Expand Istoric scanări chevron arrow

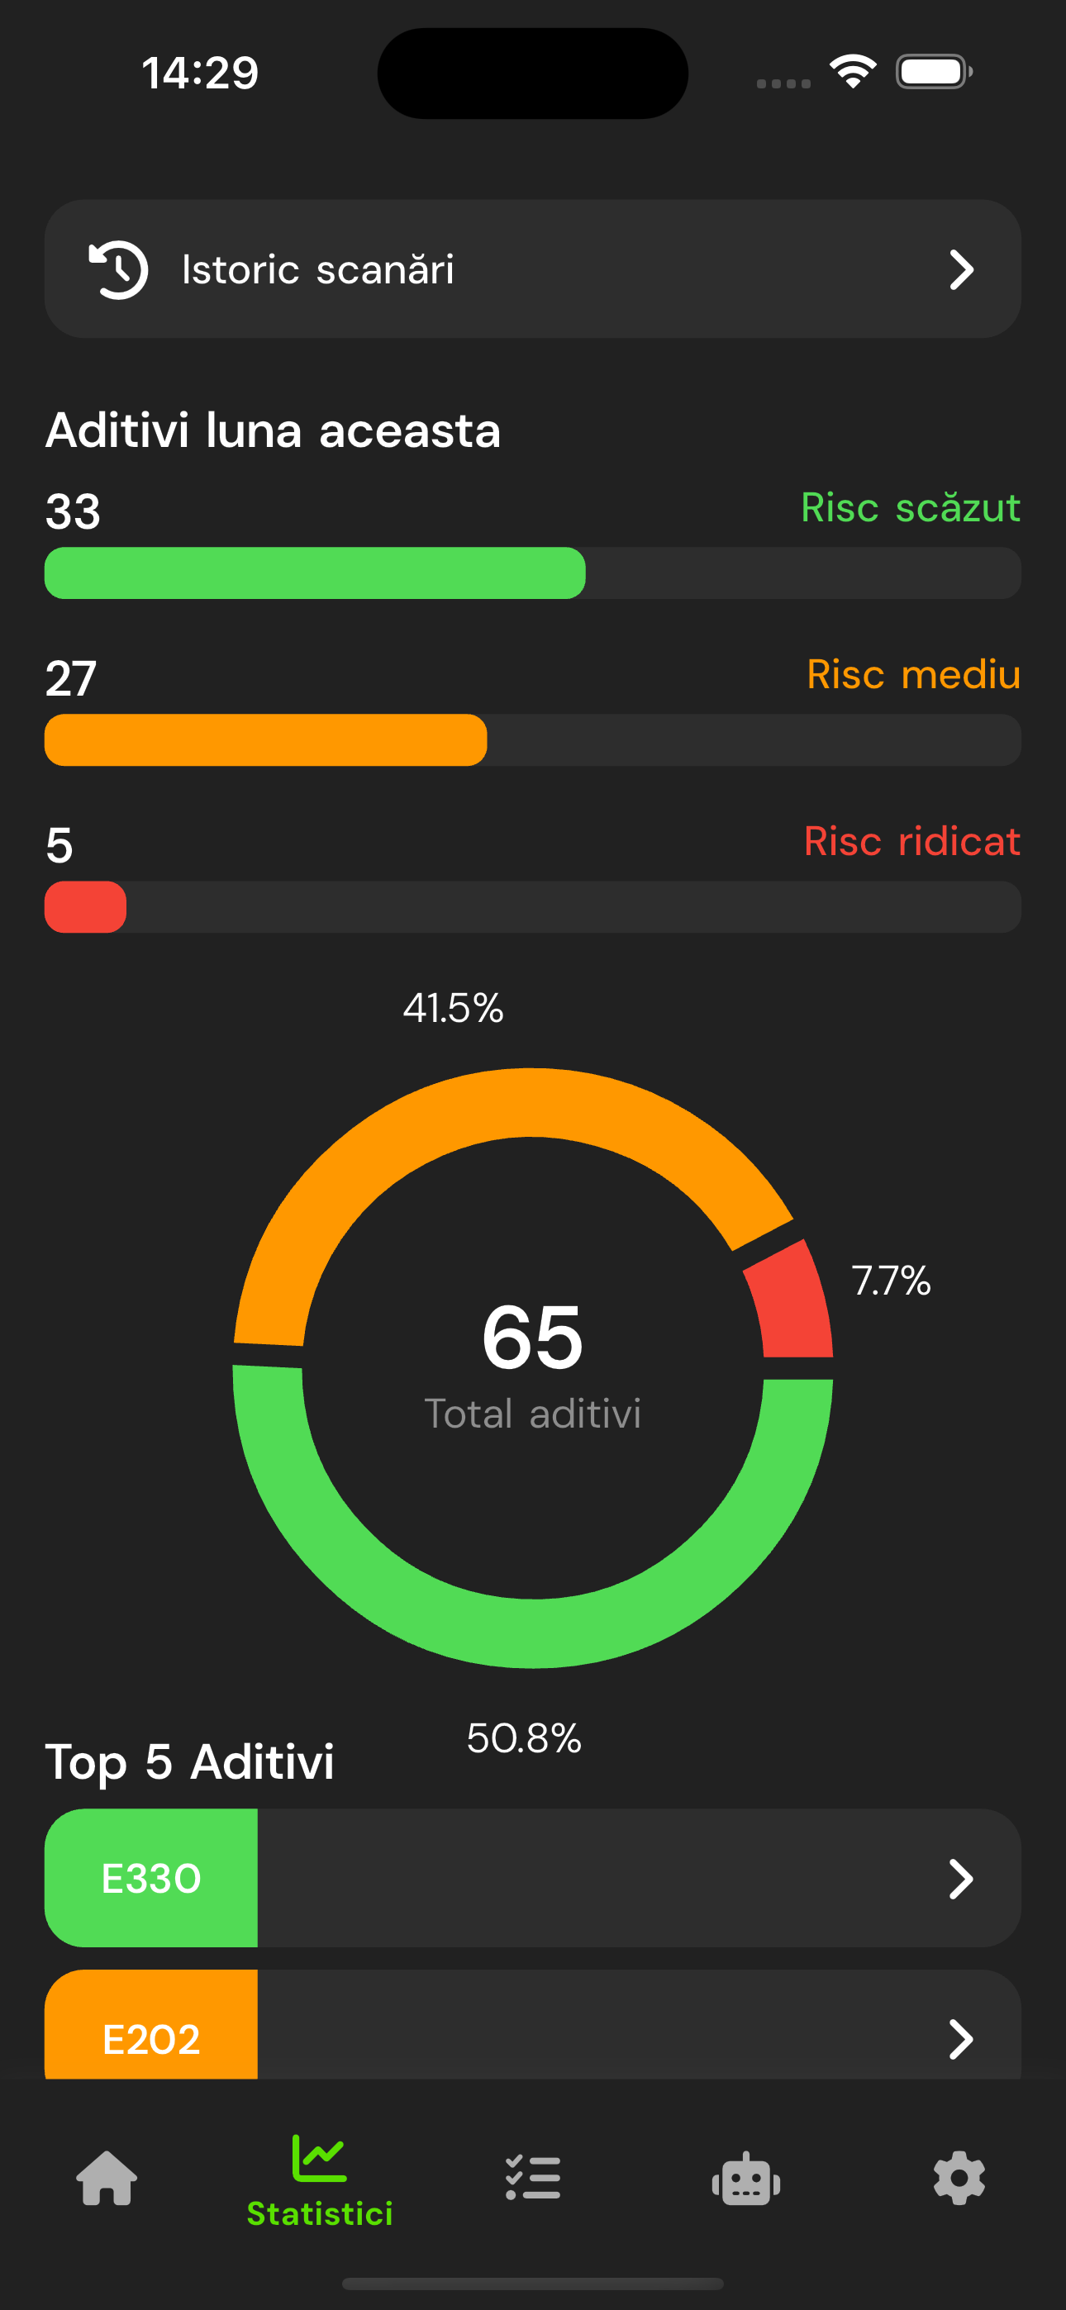pyautogui.click(x=961, y=269)
